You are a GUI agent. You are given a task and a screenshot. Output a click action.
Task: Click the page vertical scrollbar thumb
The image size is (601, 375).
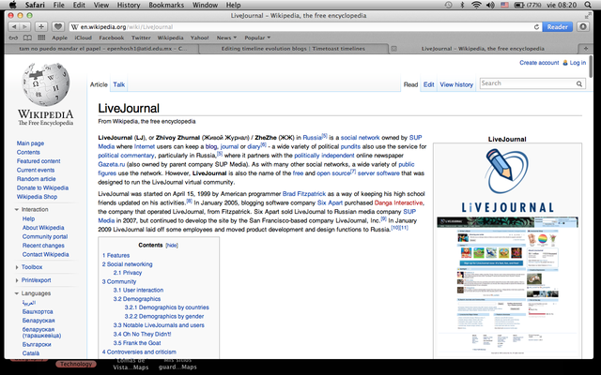[x=591, y=67]
